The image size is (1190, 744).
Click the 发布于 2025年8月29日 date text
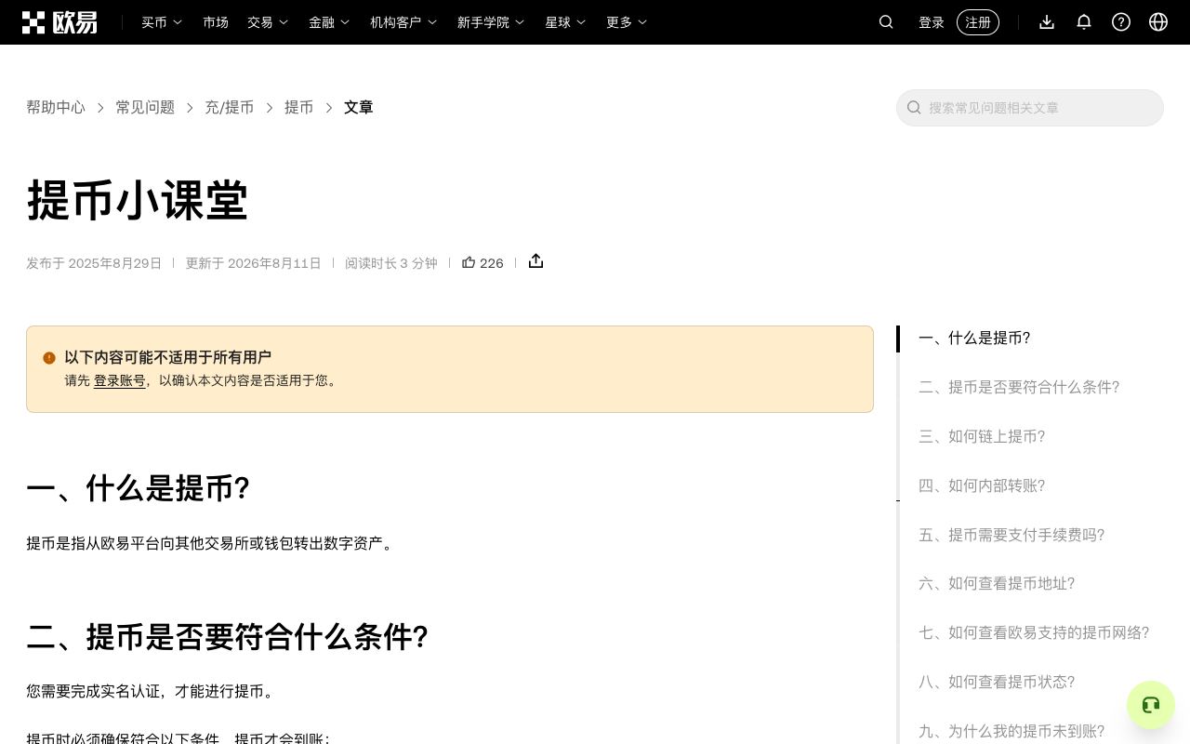(94, 263)
